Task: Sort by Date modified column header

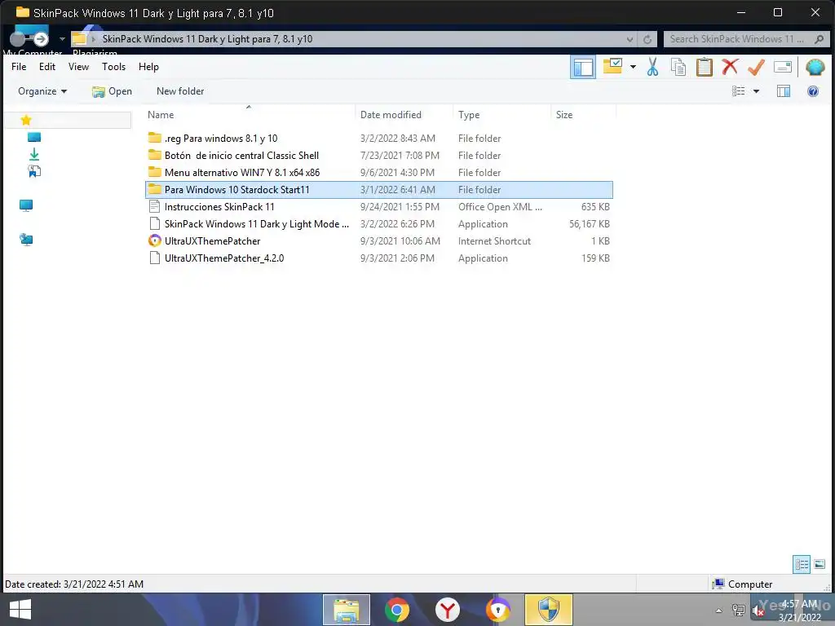Action: [391, 114]
